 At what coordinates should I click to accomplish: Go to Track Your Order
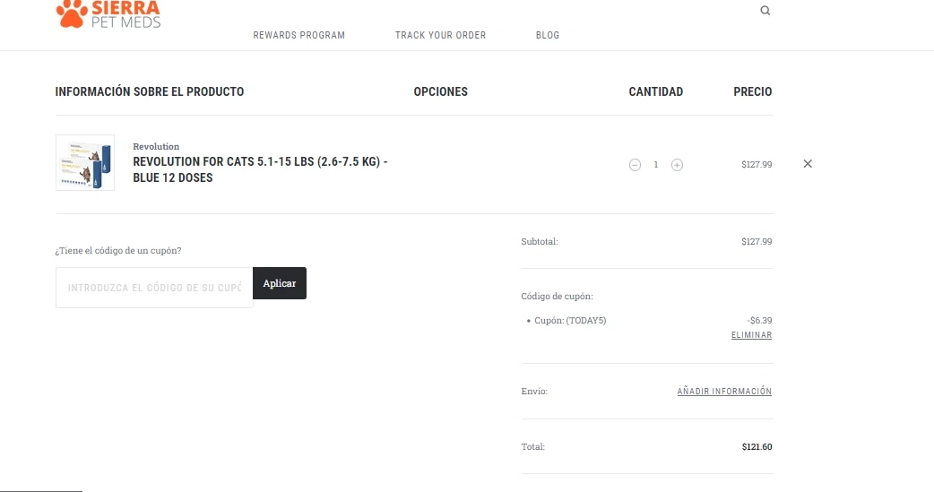[x=440, y=35]
